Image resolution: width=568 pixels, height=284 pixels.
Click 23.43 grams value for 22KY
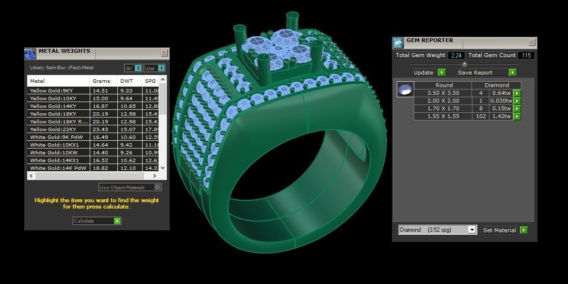[x=100, y=129]
